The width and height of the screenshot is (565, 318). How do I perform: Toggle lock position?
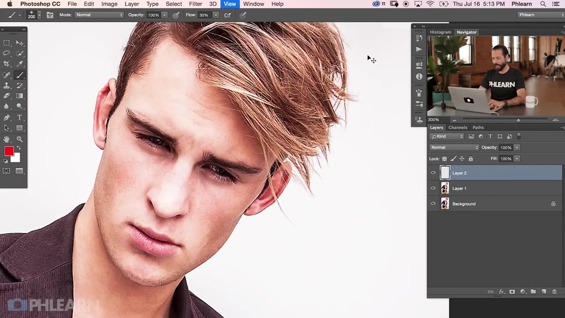point(462,159)
